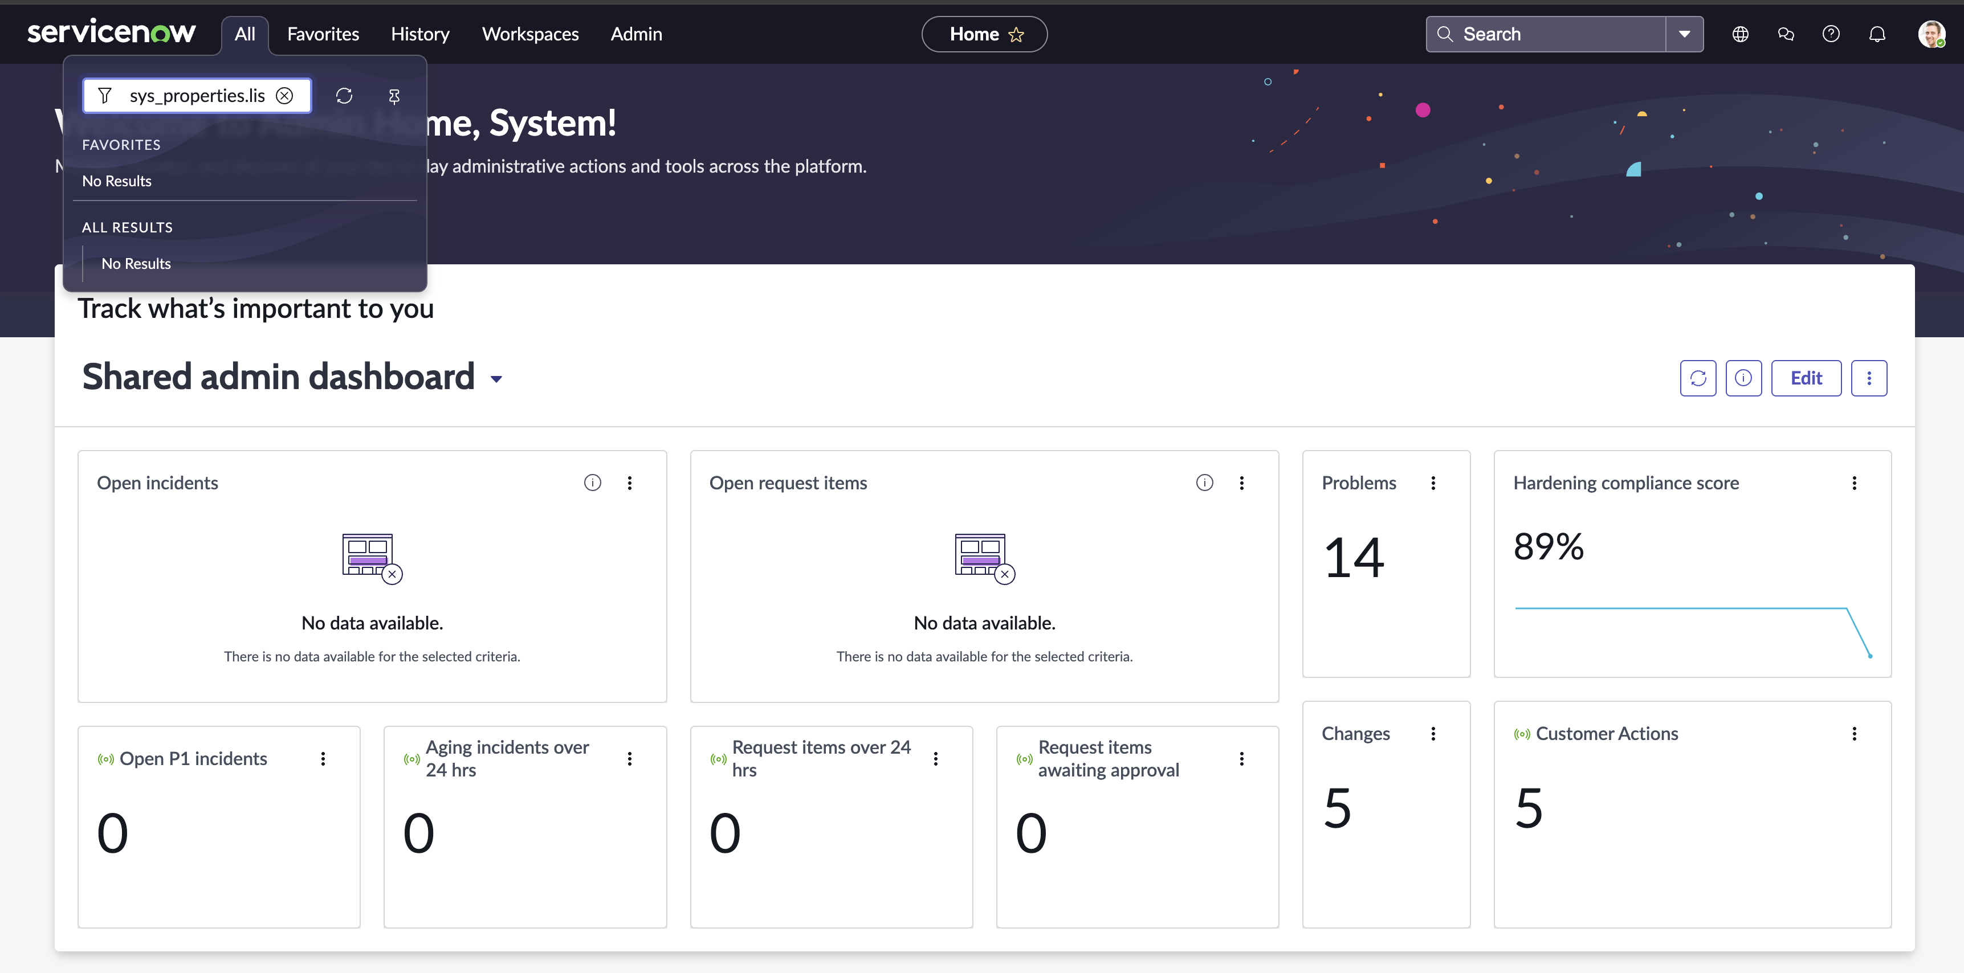Image resolution: width=1964 pixels, height=973 pixels.
Task: Click the Edit dashboard button
Action: point(1806,378)
